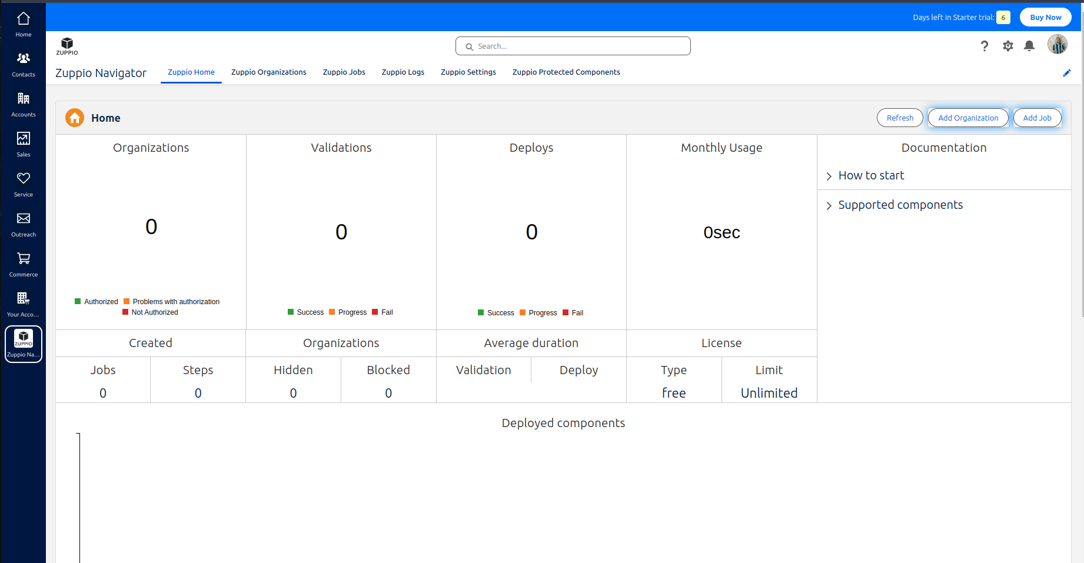1084x563 pixels.
Task: Open the setup gear icon
Action: click(1008, 46)
